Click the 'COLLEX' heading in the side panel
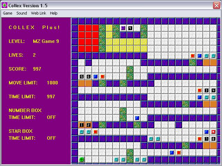 (22, 27)
